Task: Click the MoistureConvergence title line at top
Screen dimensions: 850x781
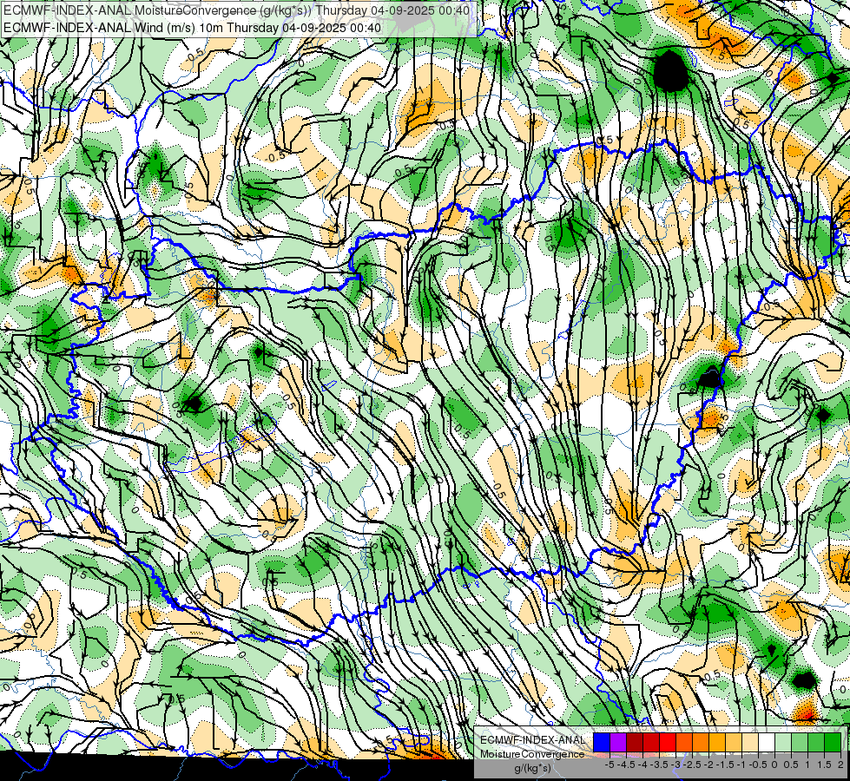Action: tap(236, 10)
